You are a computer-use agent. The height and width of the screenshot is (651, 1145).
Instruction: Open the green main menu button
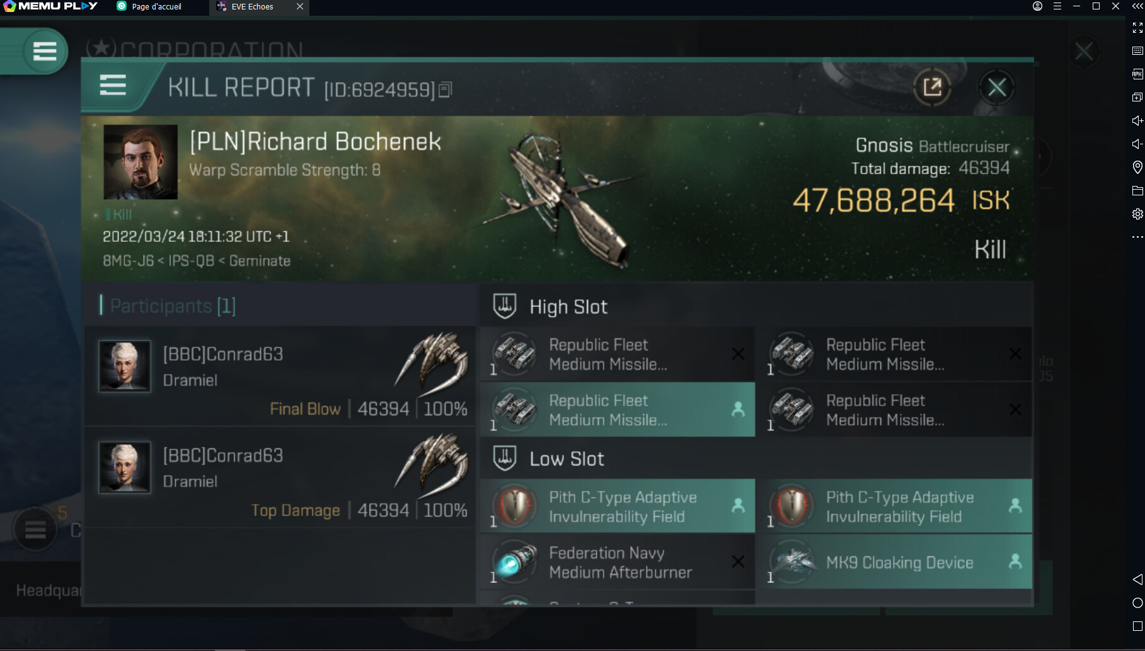point(44,51)
